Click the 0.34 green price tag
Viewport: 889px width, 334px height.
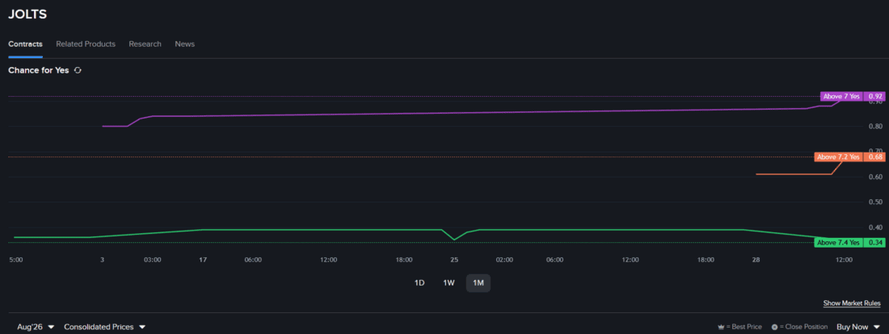coord(875,242)
